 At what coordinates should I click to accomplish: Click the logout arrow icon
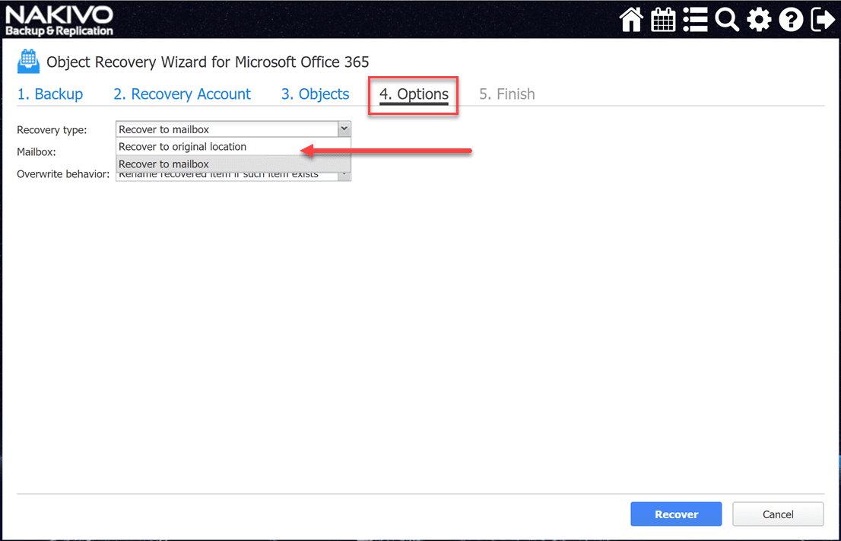(823, 20)
